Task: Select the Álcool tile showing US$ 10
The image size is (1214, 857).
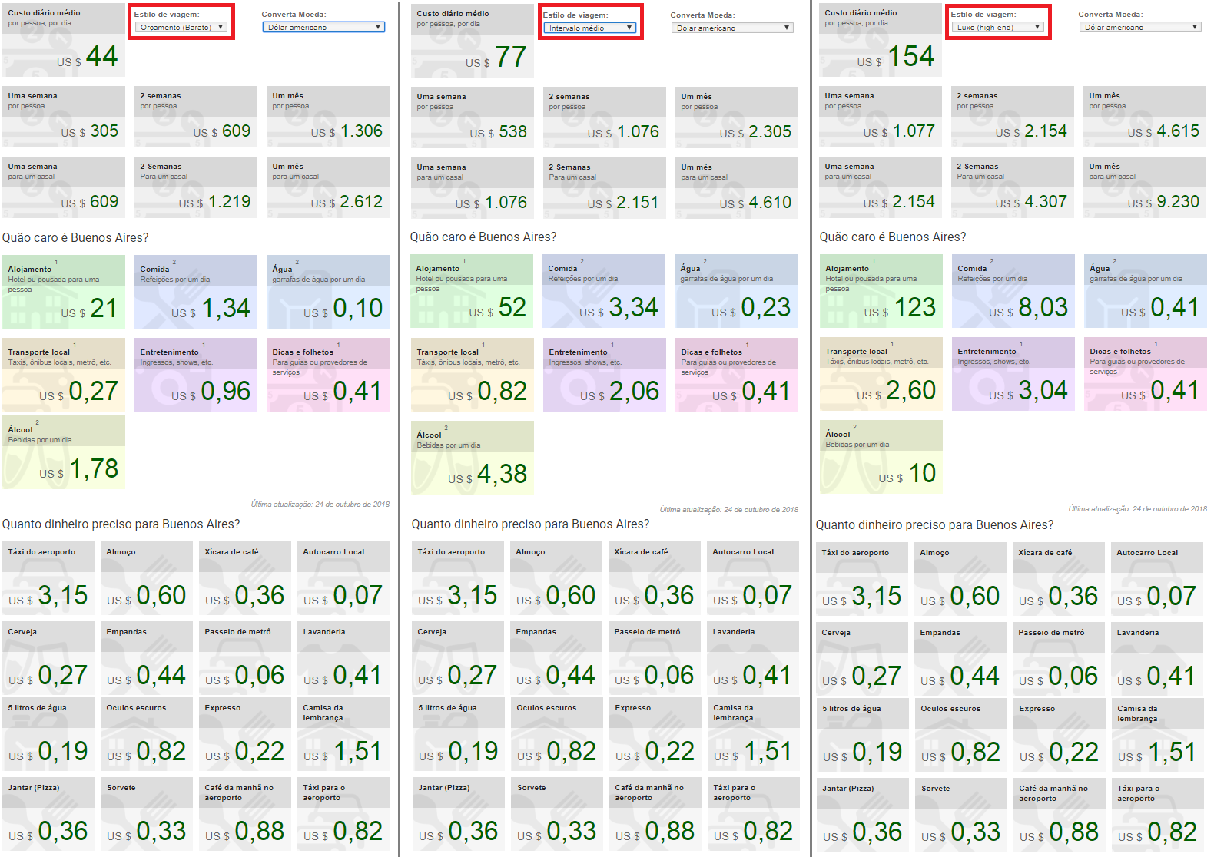Action: click(881, 456)
